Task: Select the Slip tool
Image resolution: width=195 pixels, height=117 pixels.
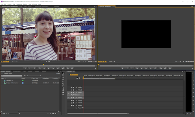Action: [x=63, y=86]
